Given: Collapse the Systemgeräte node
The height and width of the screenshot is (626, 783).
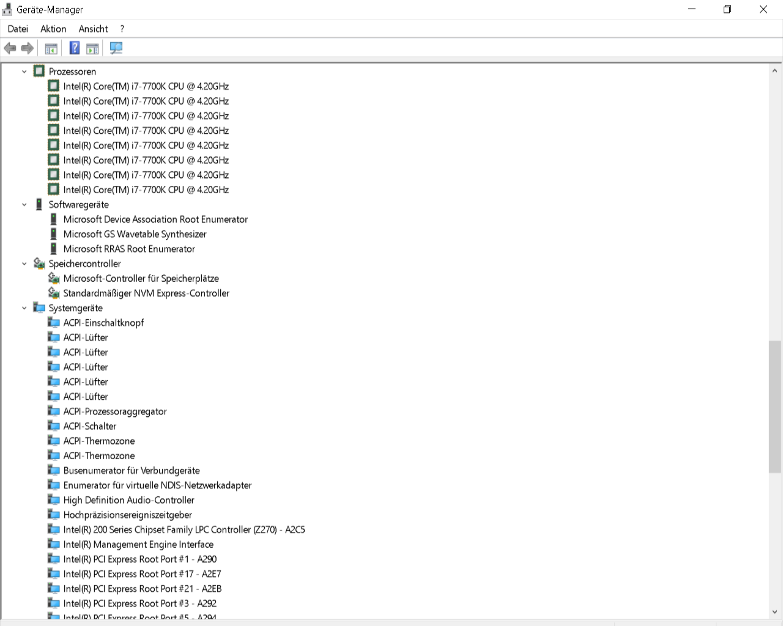Looking at the screenshot, I should [x=24, y=308].
